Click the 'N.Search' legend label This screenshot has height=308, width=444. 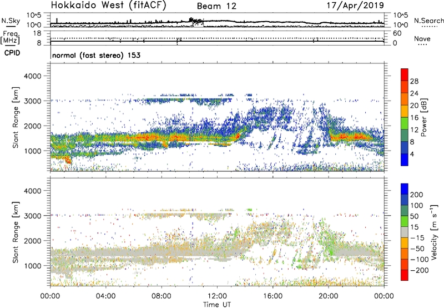point(428,21)
